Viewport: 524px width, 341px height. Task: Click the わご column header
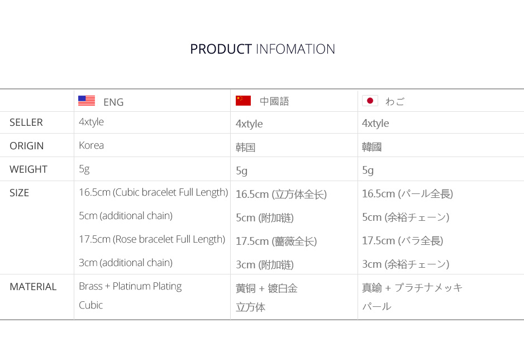pos(394,102)
